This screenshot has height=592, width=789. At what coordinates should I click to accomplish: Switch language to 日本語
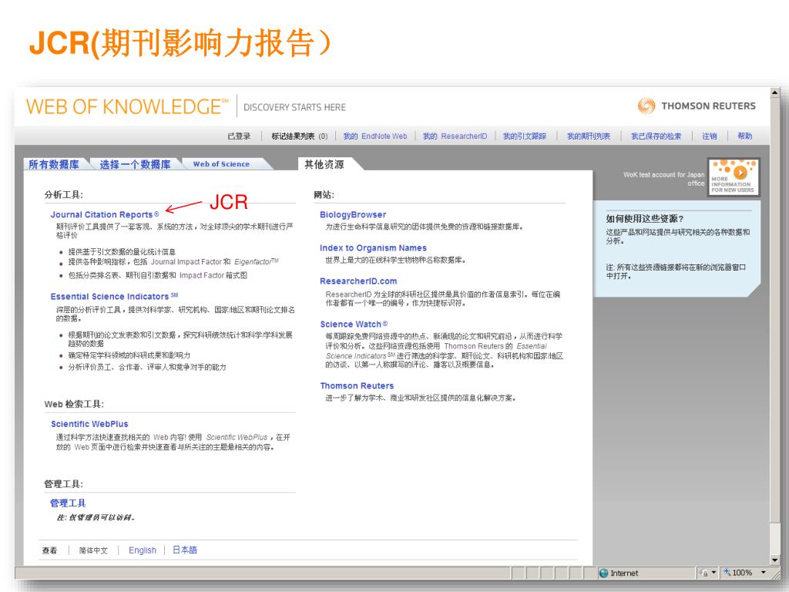coord(185,550)
